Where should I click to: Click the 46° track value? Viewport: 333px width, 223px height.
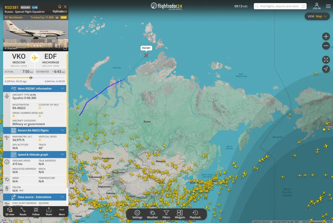click(x=41, y=148)
